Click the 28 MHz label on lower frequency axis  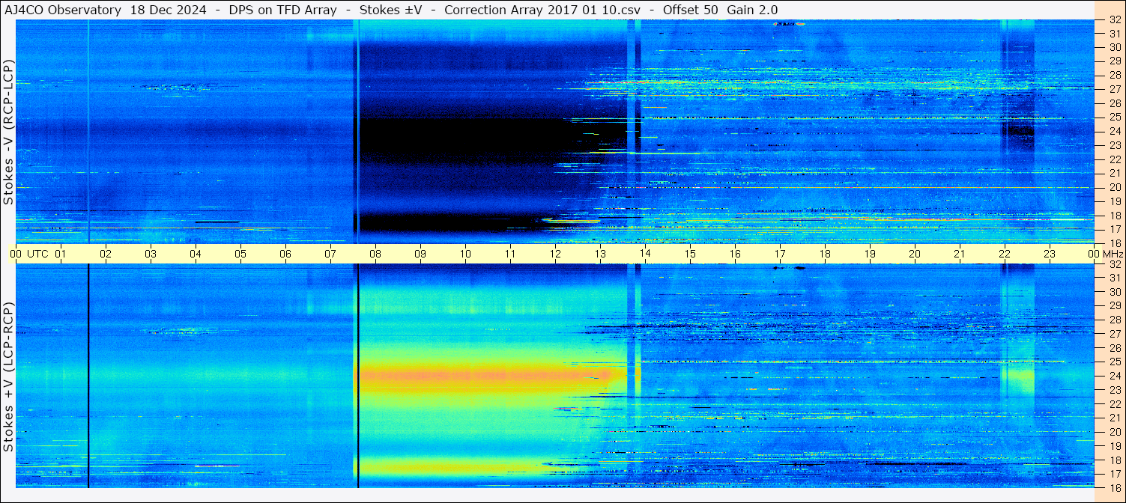pyautogui.click(x=1114, y=320)
